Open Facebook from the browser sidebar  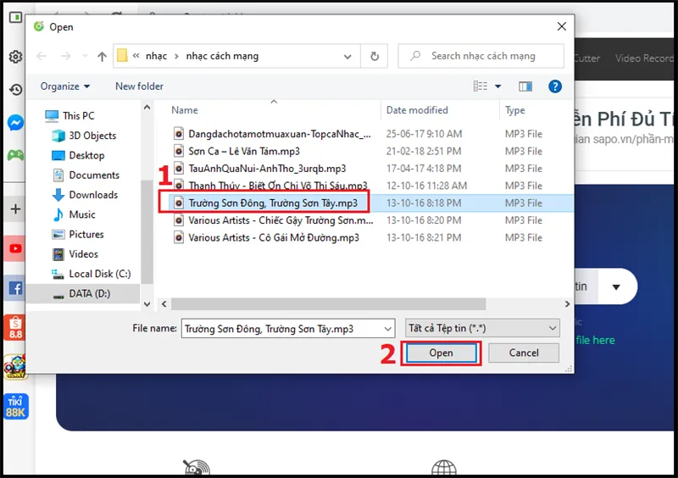pos(15,288)
